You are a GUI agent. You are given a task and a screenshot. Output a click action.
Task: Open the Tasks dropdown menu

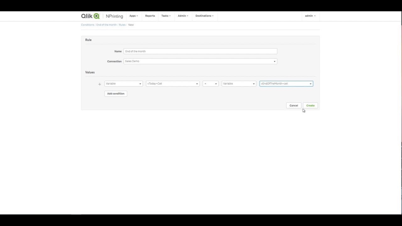point(166,16)
